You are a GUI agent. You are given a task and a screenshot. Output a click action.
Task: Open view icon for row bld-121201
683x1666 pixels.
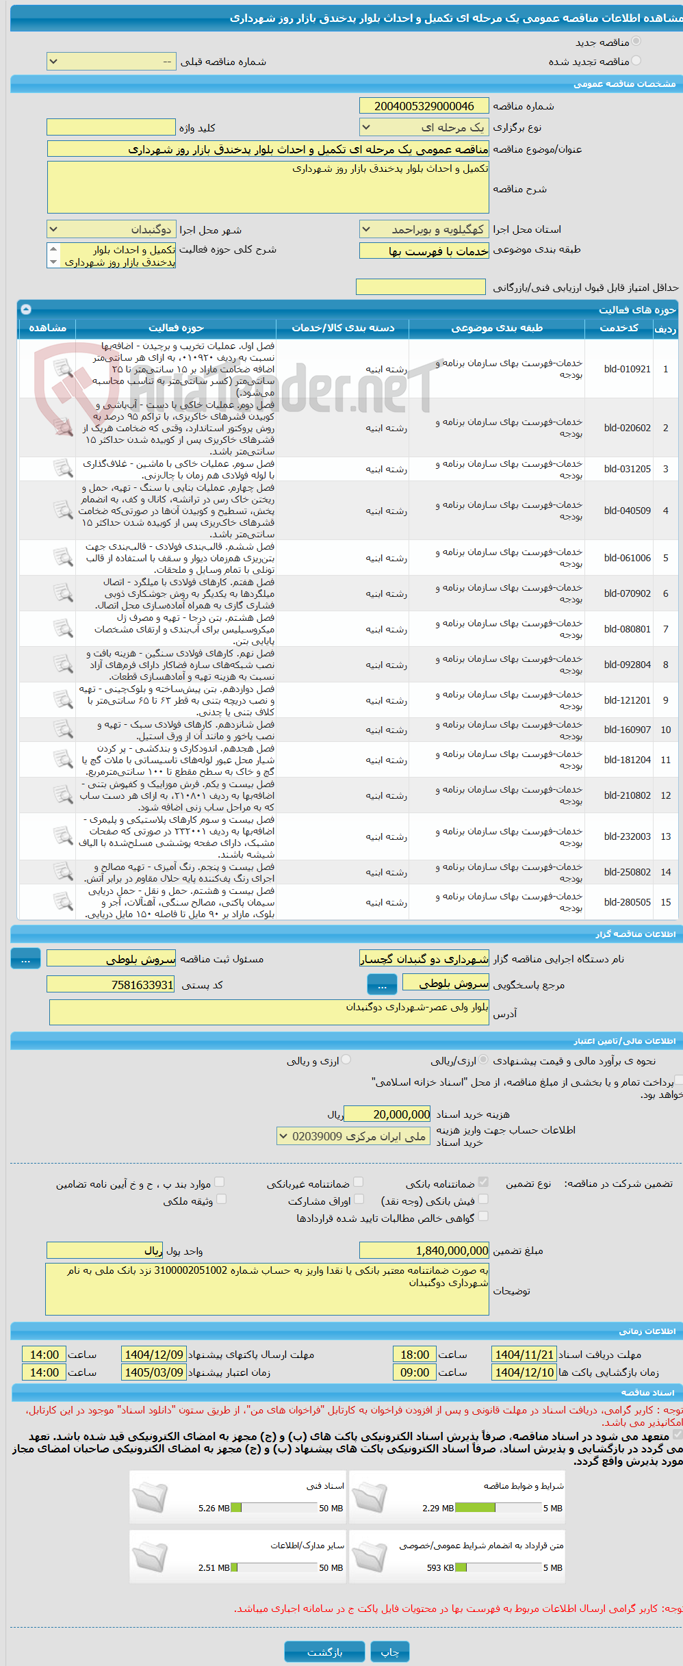pos(63,700)
